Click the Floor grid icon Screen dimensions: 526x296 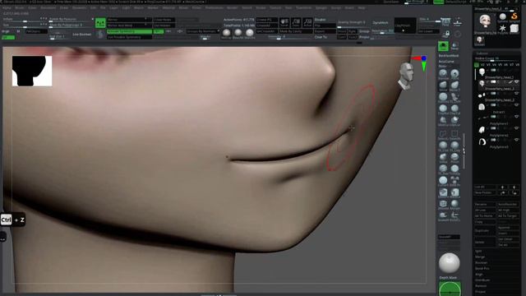coord(457,22)
